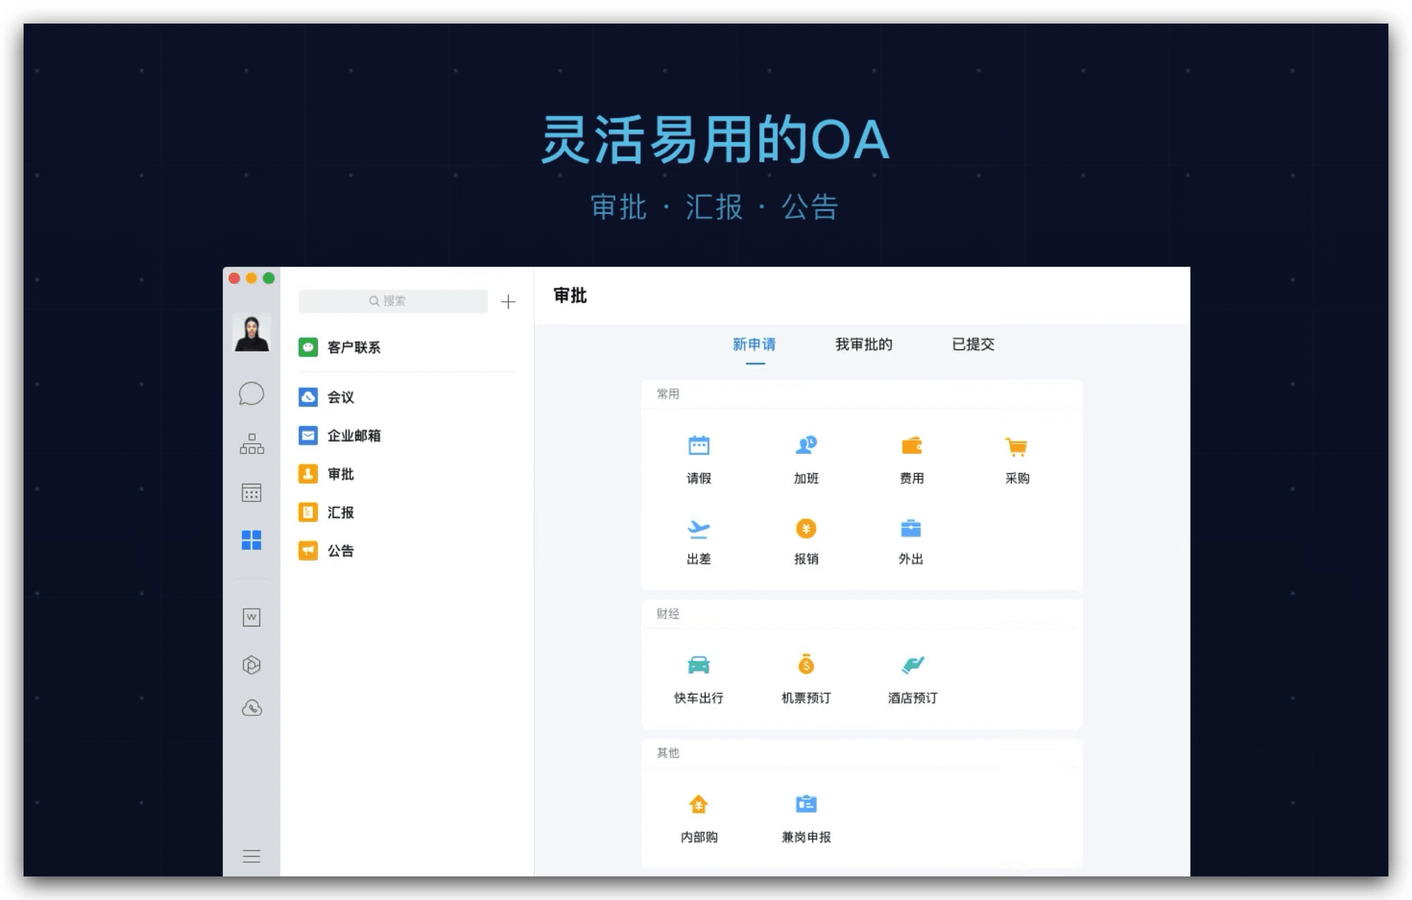Close the window with red button
The height and width of the screenshot is (900, 1412).
[x=234, y=278]
